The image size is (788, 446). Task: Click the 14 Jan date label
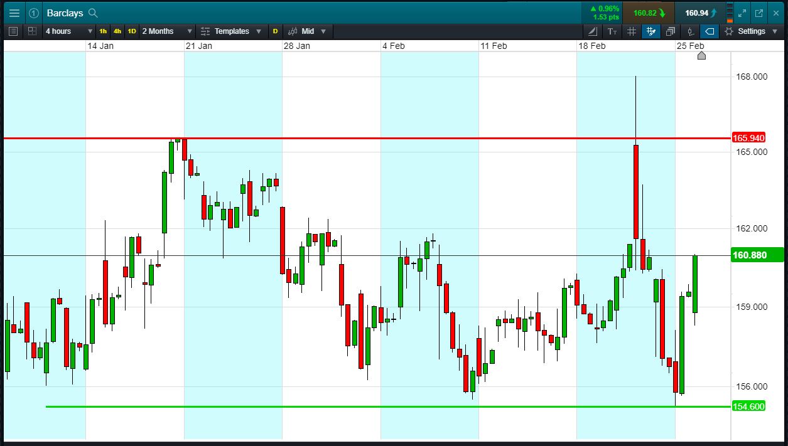click(101, 46)
